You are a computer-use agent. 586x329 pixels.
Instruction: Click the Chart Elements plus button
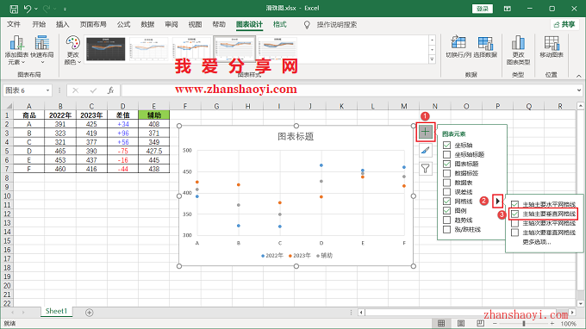click(x=426, y=132)
